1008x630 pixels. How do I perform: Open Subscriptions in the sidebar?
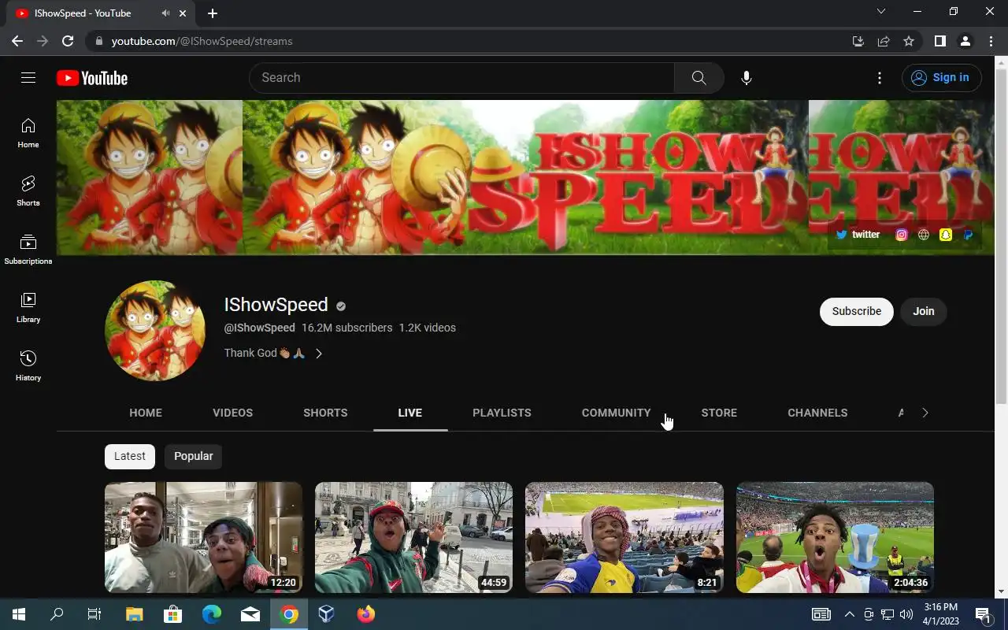pyautogui.click(x=28, y=250)
